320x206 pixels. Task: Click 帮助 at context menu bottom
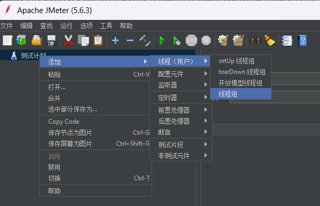click(x=95, y=191)
